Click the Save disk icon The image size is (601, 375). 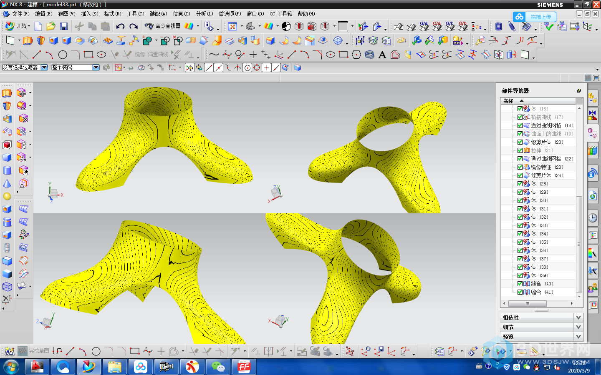point(64,27)
